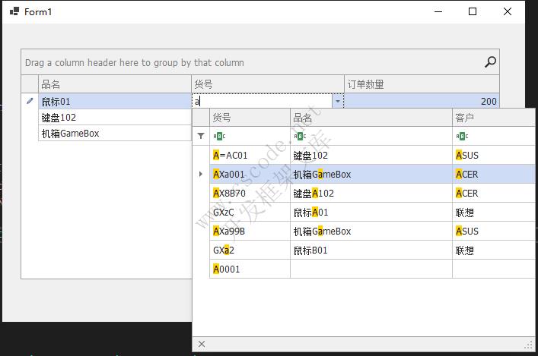Select the AX8B70 item
Screen dimensions: 538x356
(x=250, y=193)
